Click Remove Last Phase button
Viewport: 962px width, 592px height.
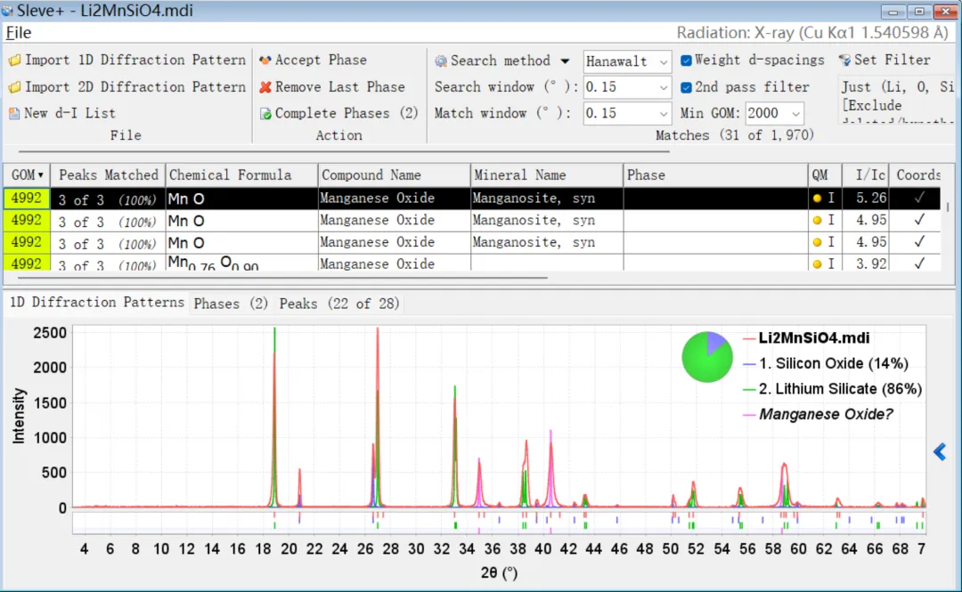(x=332, y=87)
